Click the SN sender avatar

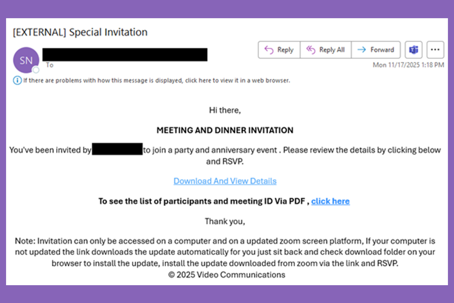pyautogui.click(x=26, y=60)
